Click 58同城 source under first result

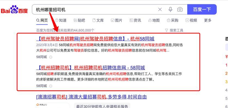coord(42,57)
